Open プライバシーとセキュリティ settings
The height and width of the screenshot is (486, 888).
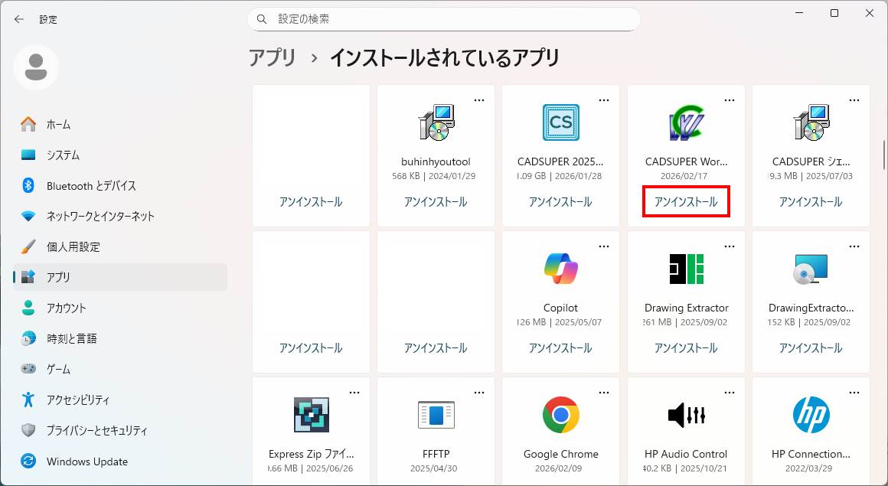[x=120, y=430]
